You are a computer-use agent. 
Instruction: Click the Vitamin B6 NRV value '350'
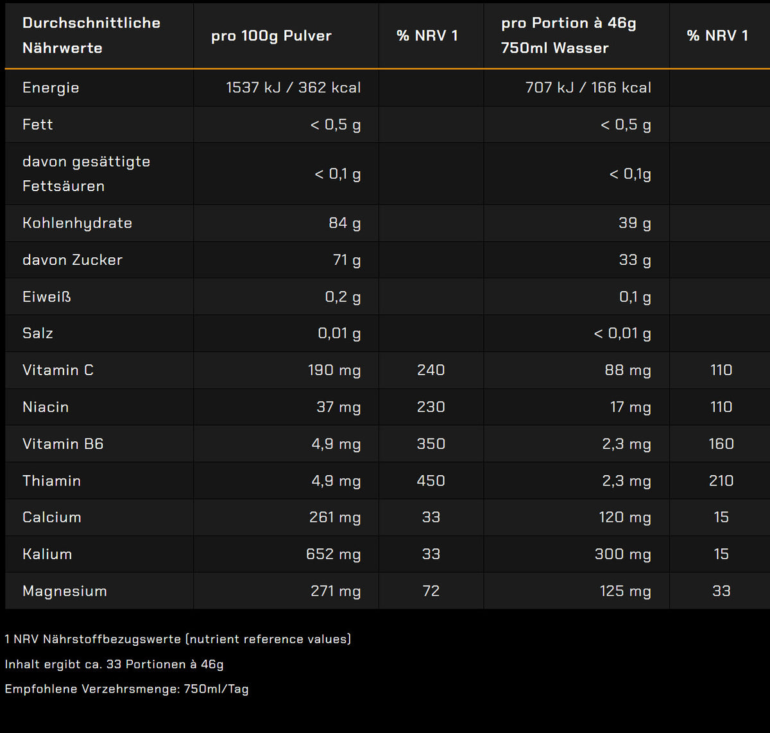tap(431, 444)
